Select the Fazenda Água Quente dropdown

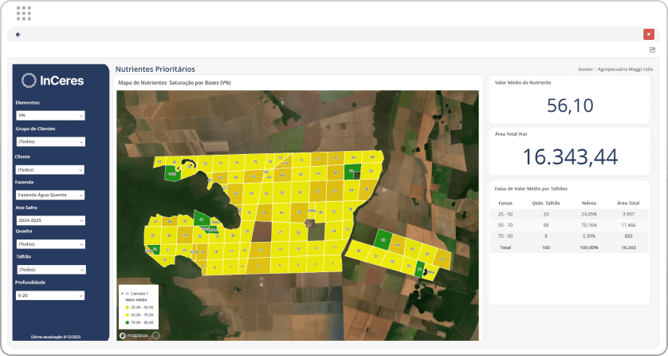tap(50, 196)
